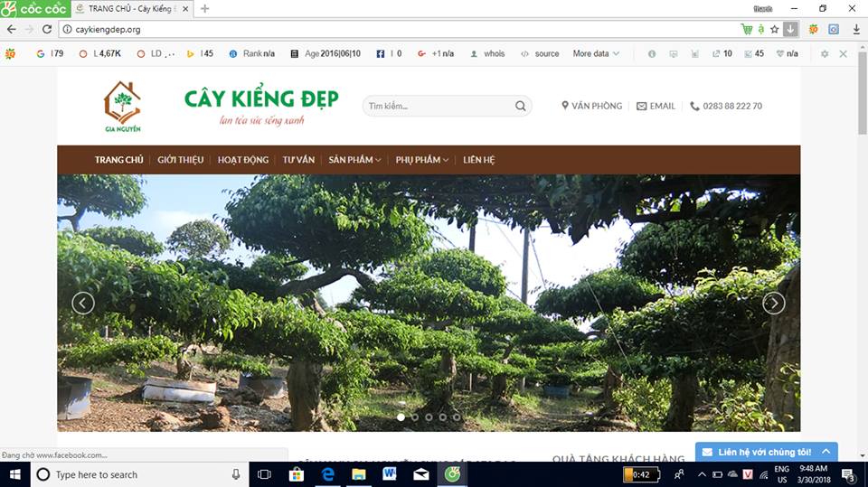Viewport: 868px width, 487px height.
Task: Expand the SẢN PHẨM dropdown menu
Action: click(354, 160)
